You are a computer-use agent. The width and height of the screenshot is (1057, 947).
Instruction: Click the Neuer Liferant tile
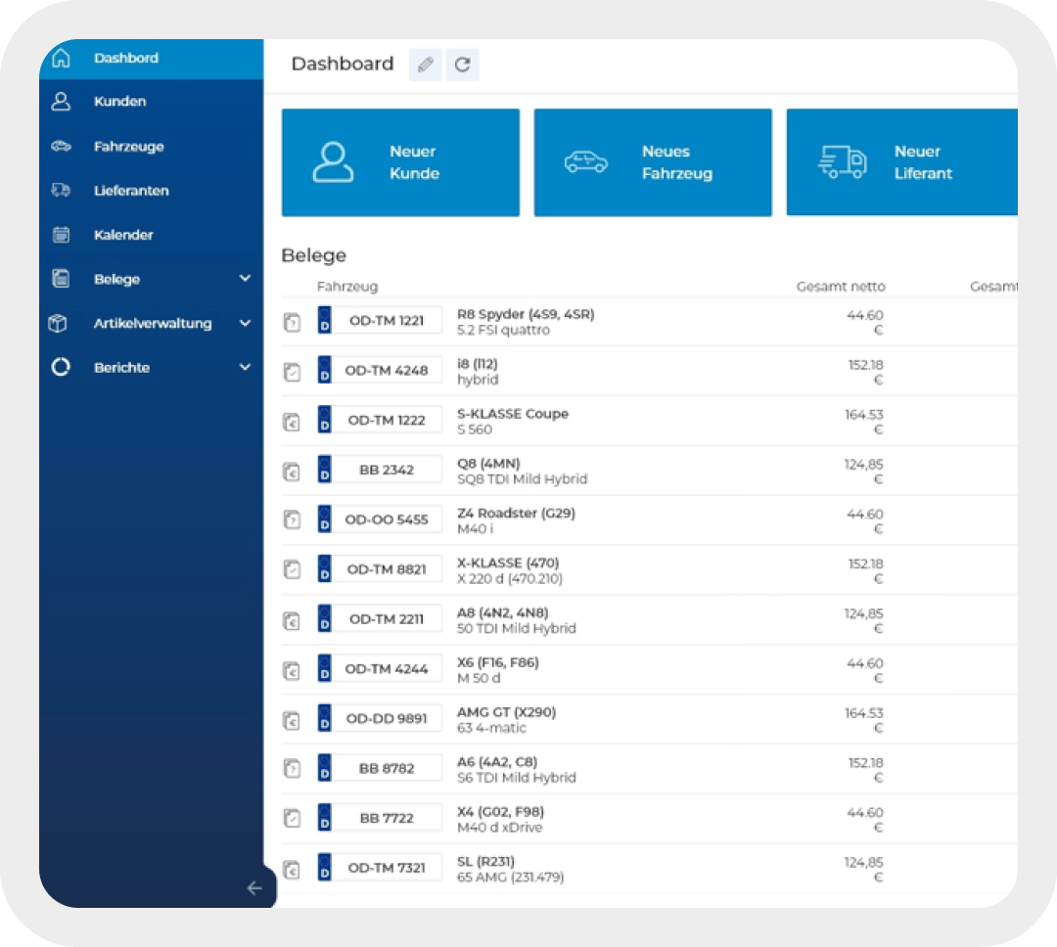(902, 162)
